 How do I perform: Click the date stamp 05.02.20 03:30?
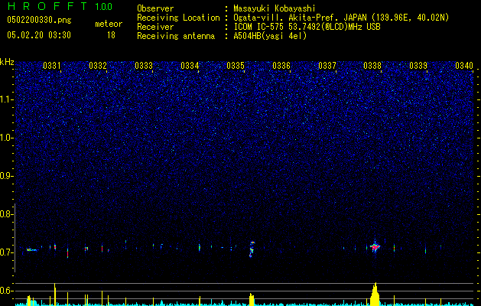(x=39, y=35)
